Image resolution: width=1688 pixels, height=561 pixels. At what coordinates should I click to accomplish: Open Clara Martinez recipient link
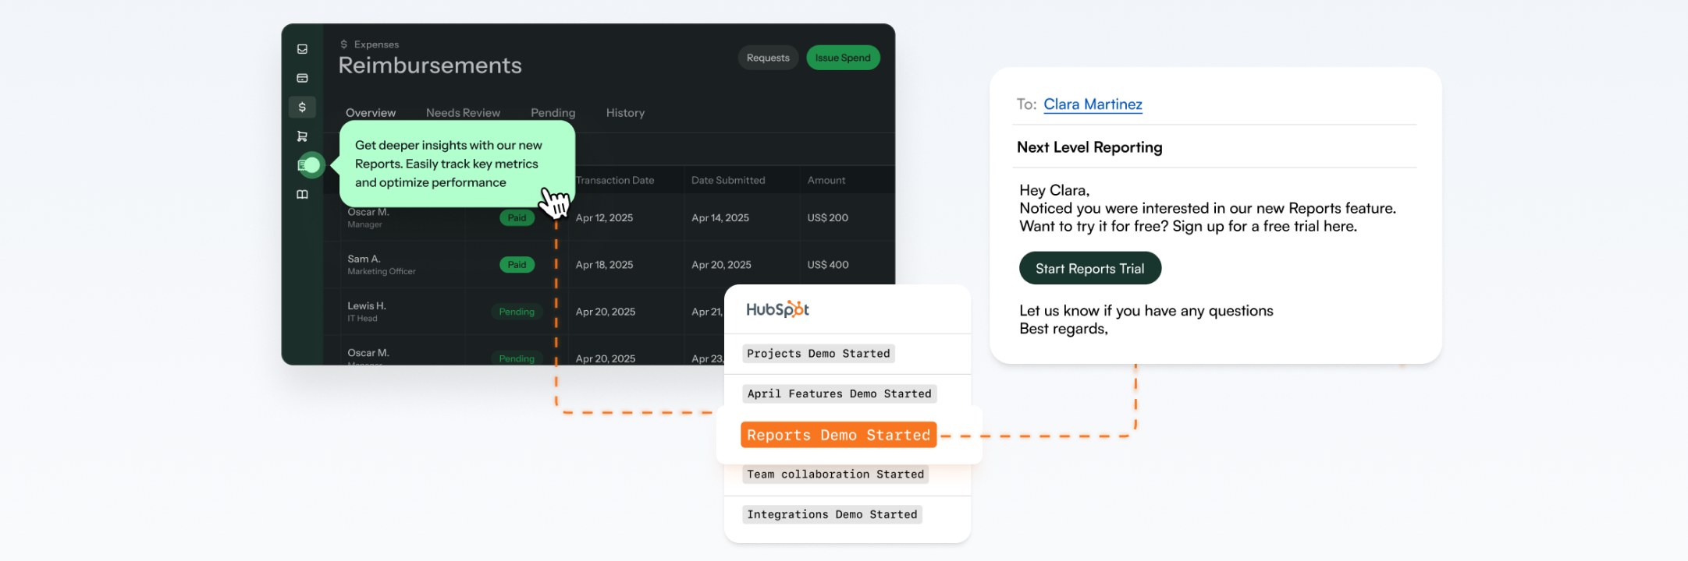[1093, 104]
